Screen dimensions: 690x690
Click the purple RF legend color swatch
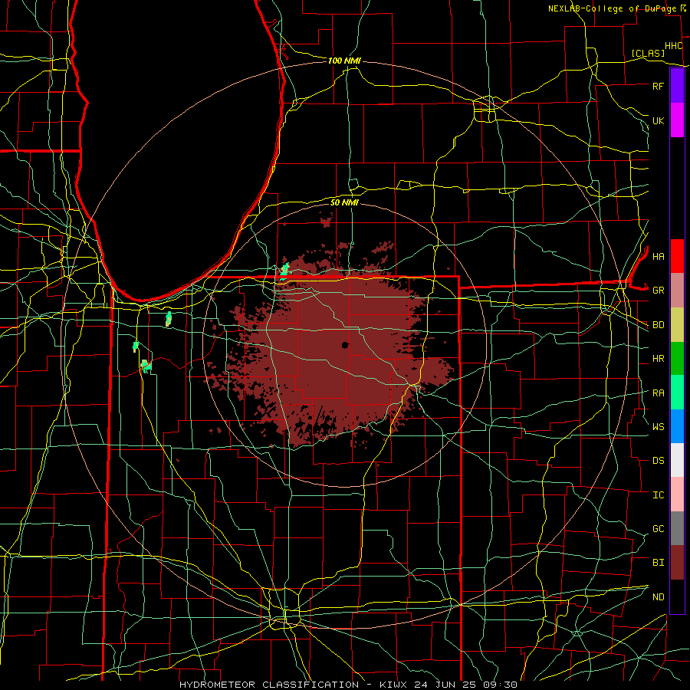click(x=677, y=86)
